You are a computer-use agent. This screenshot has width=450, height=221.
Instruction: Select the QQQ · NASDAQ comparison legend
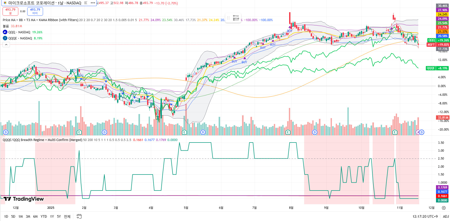pyautogui.click(x=19, y=32)
